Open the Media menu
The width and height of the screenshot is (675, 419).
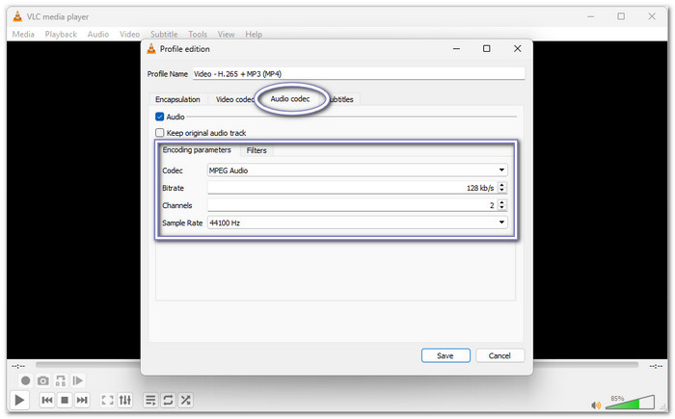23,34
